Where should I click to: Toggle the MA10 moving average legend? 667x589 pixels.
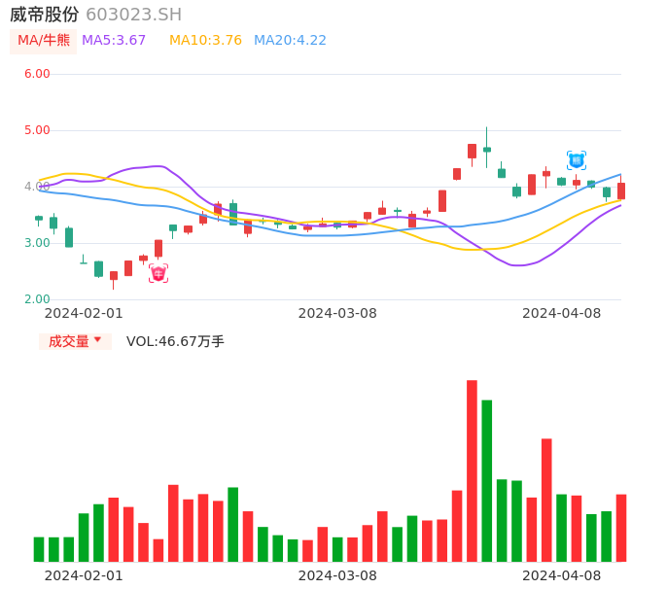click(x=205, y=41)
